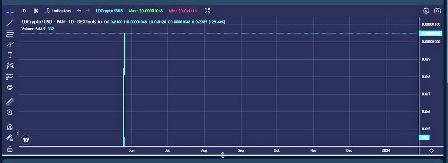
Task: Select the crosshair cursor tool
Action: point(10,12)
